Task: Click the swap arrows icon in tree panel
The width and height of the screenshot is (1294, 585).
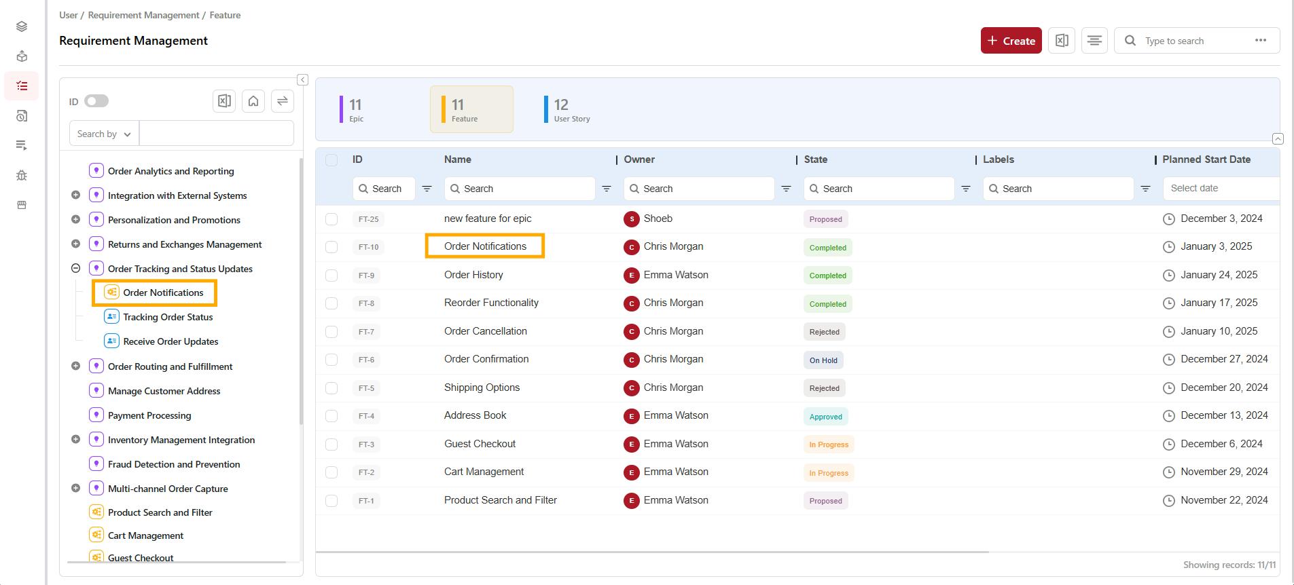Action: click(282, 101)
